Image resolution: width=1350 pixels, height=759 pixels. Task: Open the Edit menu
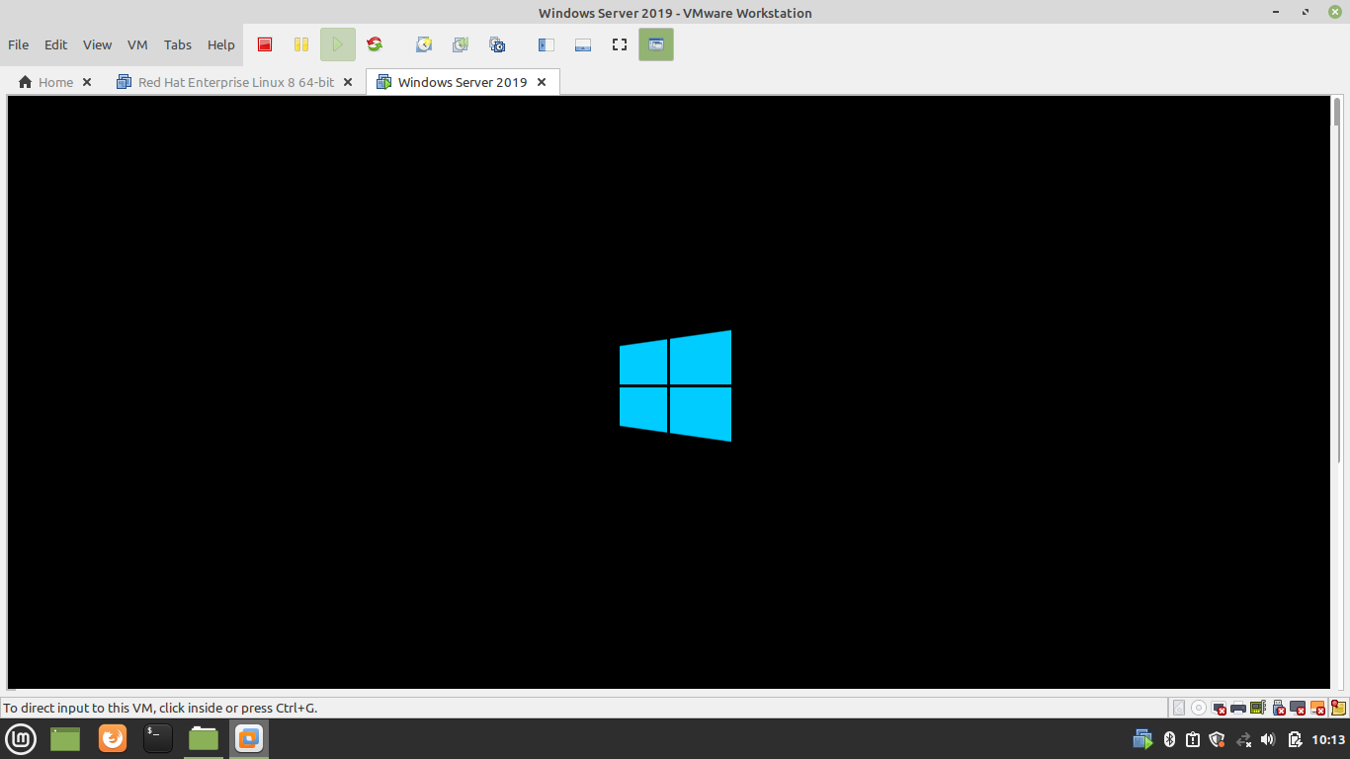click(x=56, y=44)
